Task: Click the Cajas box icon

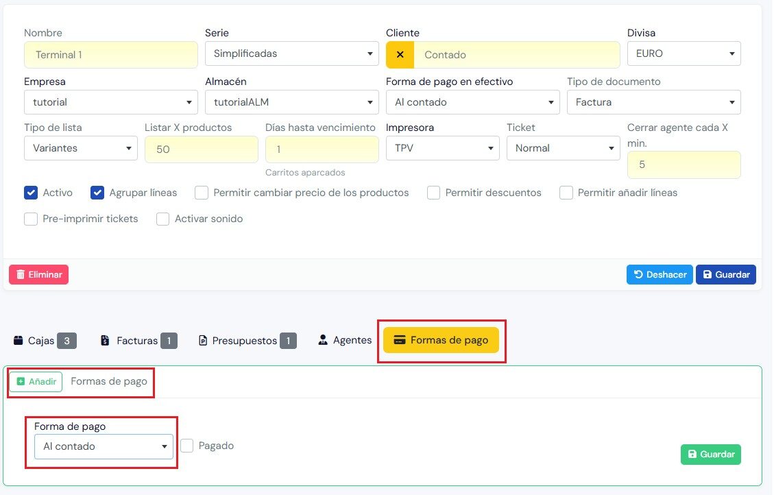Action: pos(19,341)
